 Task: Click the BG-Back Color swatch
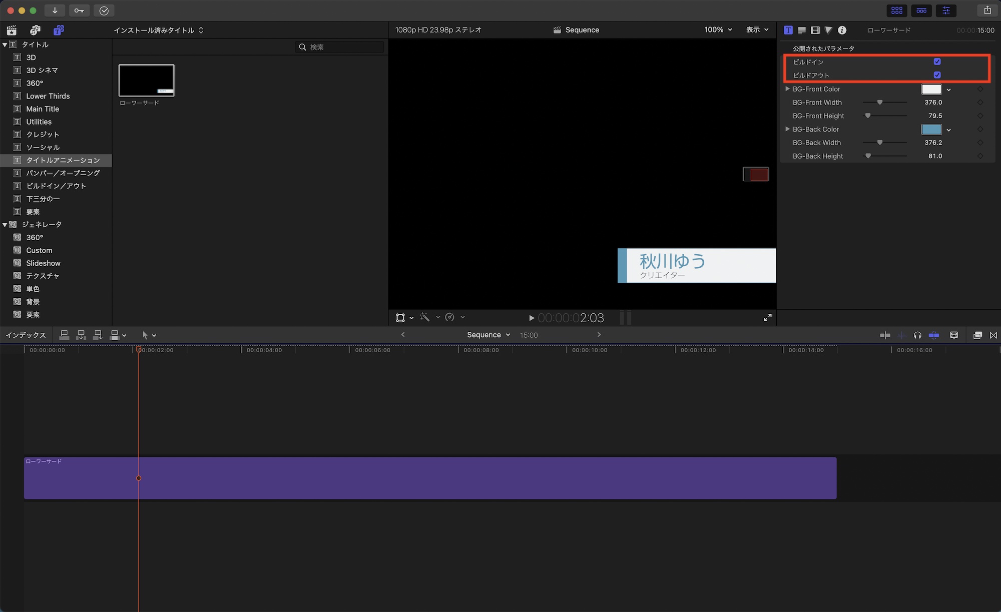[931, 129]
